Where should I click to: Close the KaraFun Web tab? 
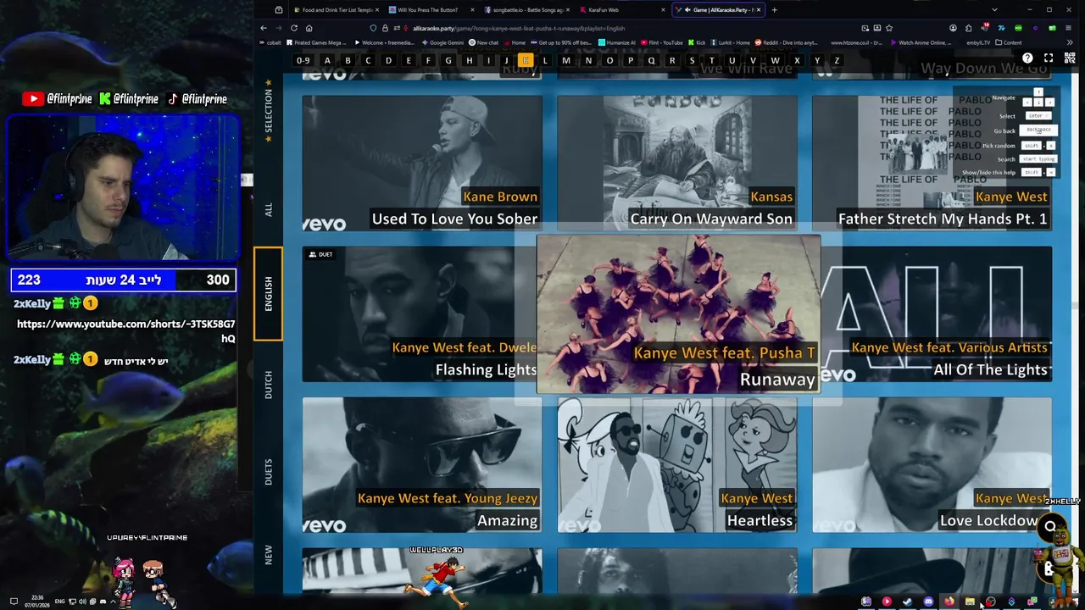point(663,10)
